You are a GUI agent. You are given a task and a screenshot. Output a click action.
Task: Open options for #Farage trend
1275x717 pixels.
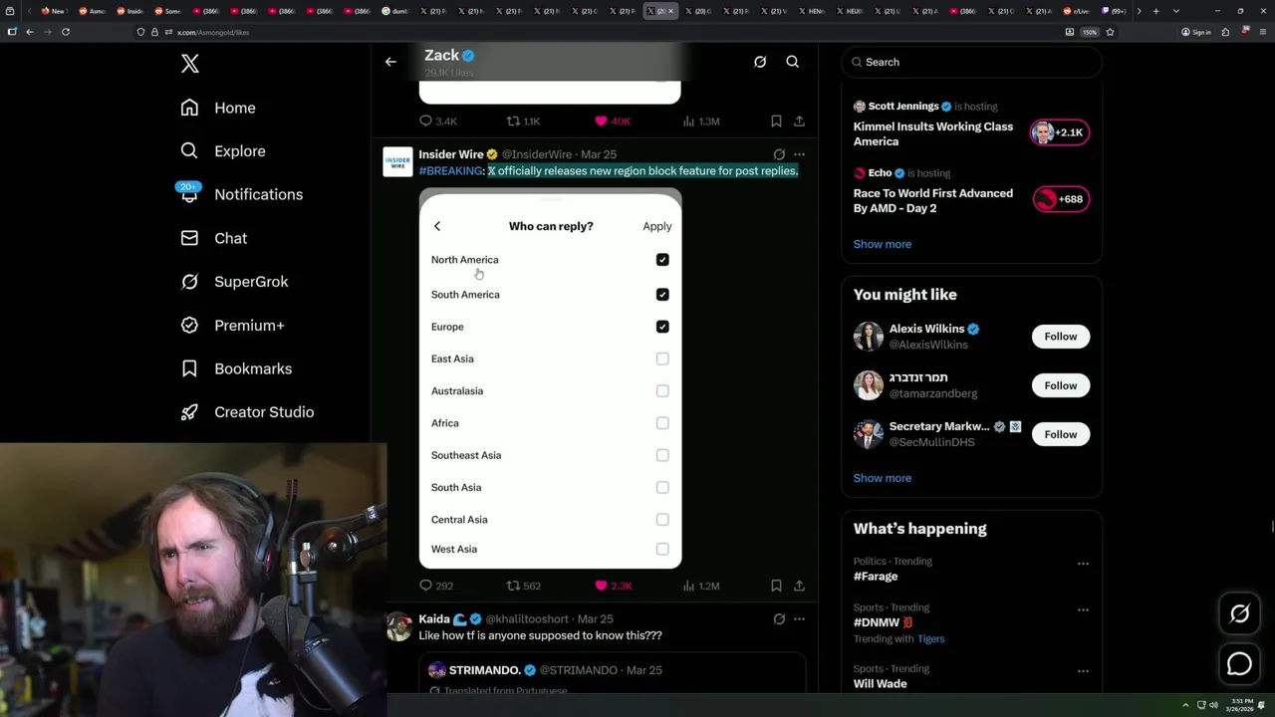coord(1083,564)
